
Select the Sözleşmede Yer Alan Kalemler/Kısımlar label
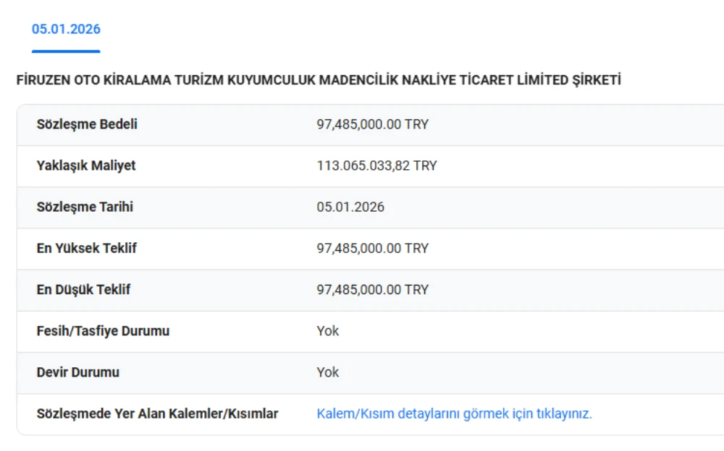coord(157,414)
